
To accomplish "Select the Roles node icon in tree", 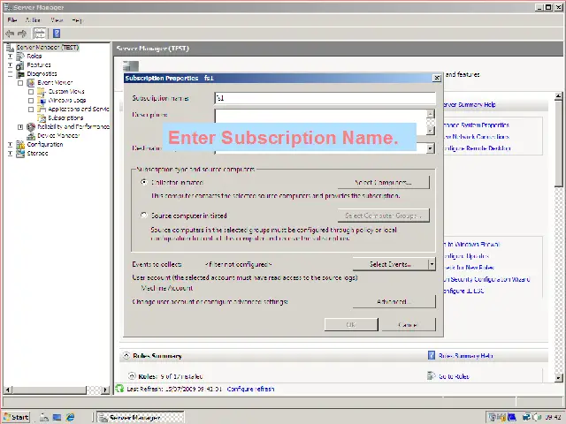I will [x=20, y=56].
